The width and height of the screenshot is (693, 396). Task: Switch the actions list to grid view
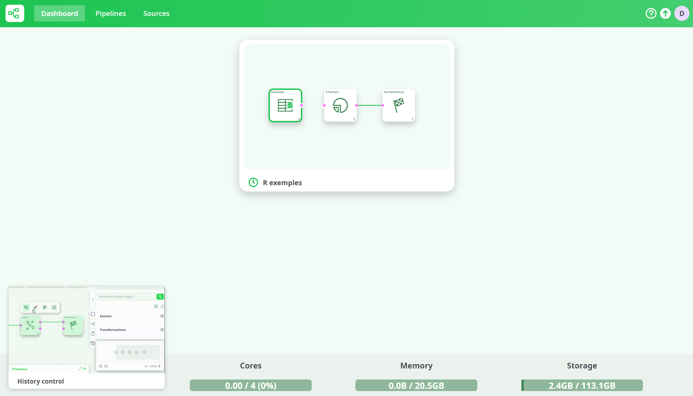pyautogui.click(x=156, y=306)
